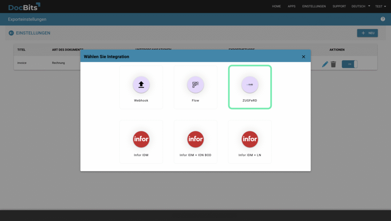This screenshot has height=221, width=391.
Task: Open EINSTELLUNGEN in the top navigation
Action: [314, 6]
